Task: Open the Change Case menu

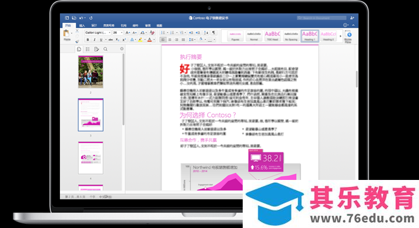Action: point(143,33)
